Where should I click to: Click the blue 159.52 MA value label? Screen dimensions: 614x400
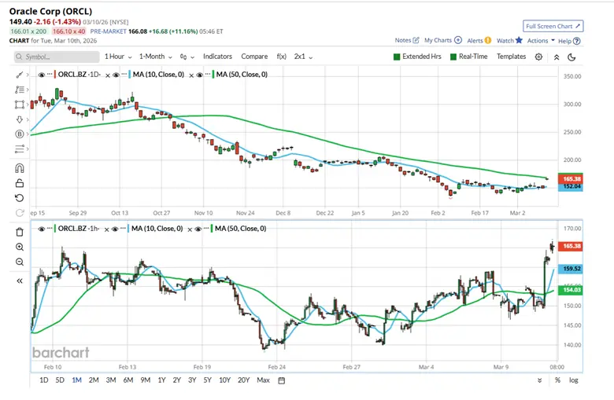pos(571,269)
